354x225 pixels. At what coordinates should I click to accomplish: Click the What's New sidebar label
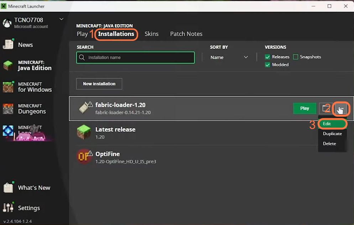[34, 188]
